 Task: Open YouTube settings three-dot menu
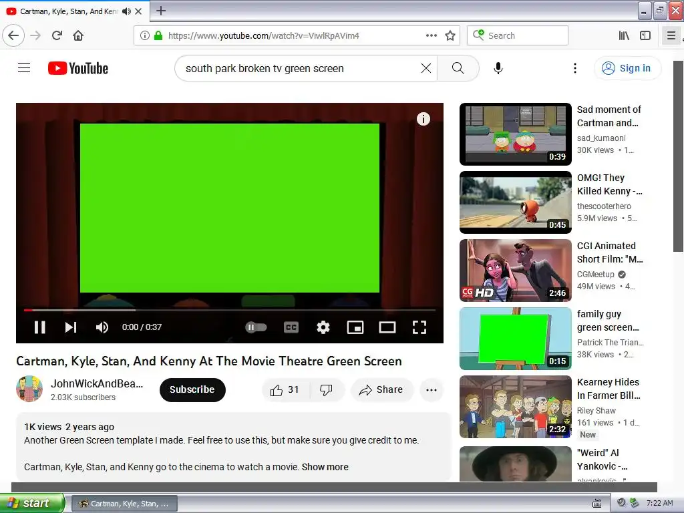click(x=575, y=68)
